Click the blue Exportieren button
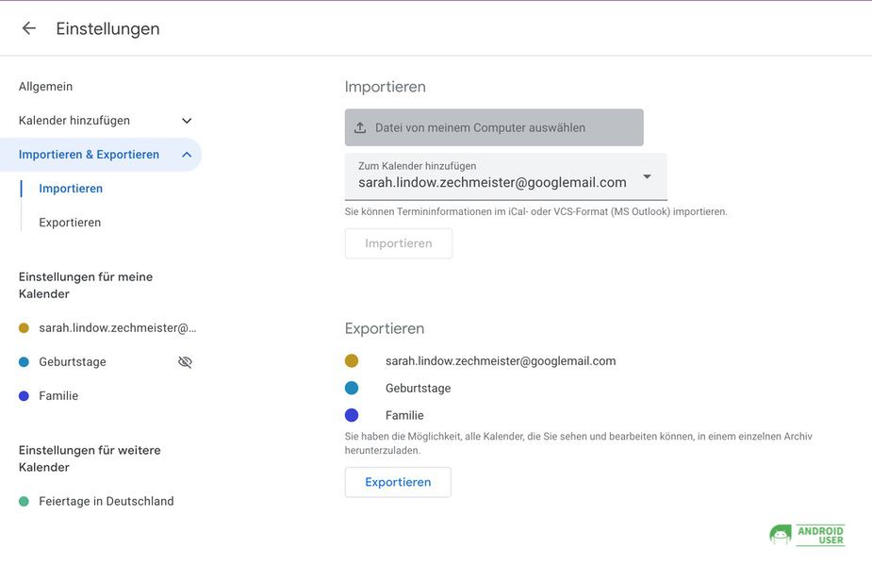This screenshot has height=566, width=872. [x=398, y=482]
